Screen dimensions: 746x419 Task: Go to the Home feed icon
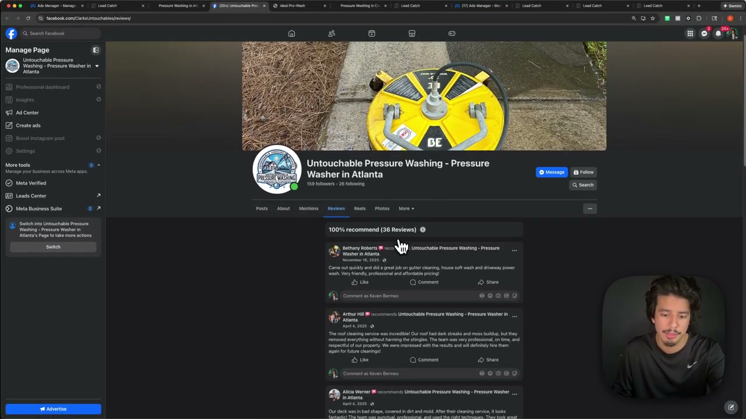[291, 33]
